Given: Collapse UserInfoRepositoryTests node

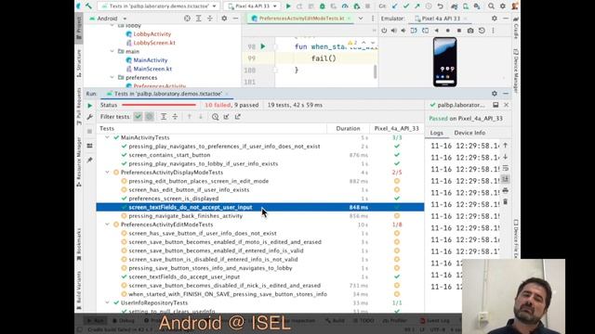Looking at the screenshot, I should (x=108, y=303).
